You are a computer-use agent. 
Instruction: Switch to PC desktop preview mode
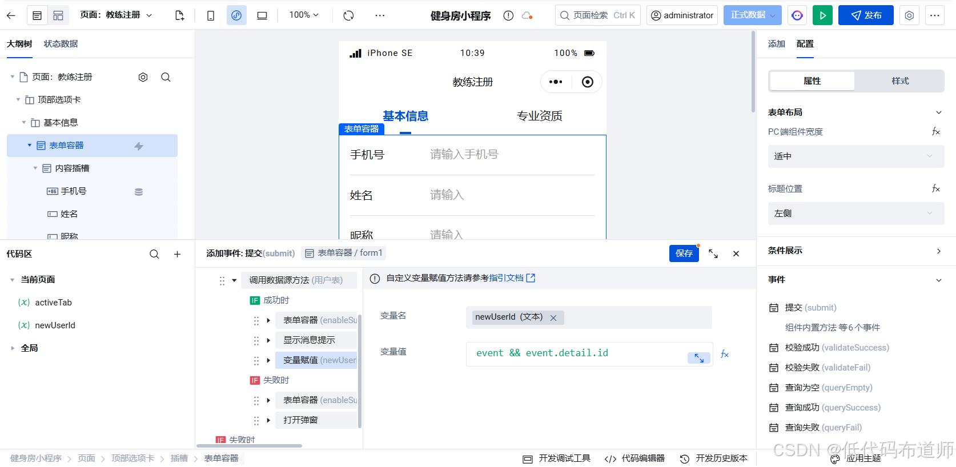(x=262, y=15)
